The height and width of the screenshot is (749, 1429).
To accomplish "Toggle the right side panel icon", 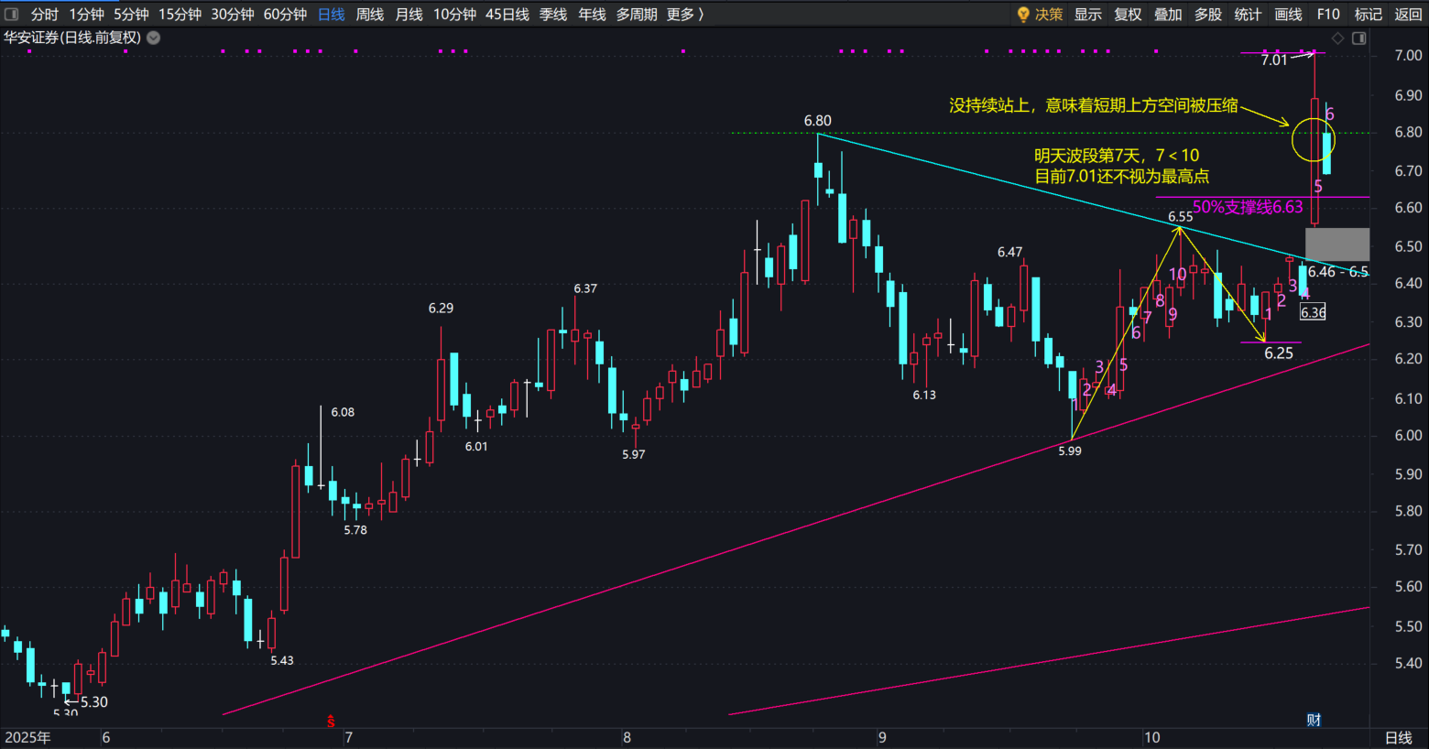I will [1359, 38].
